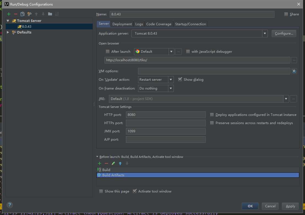Screen dimensions: 305x215
Task: Click the Configure... button
Action: click(x=284, y=33)
